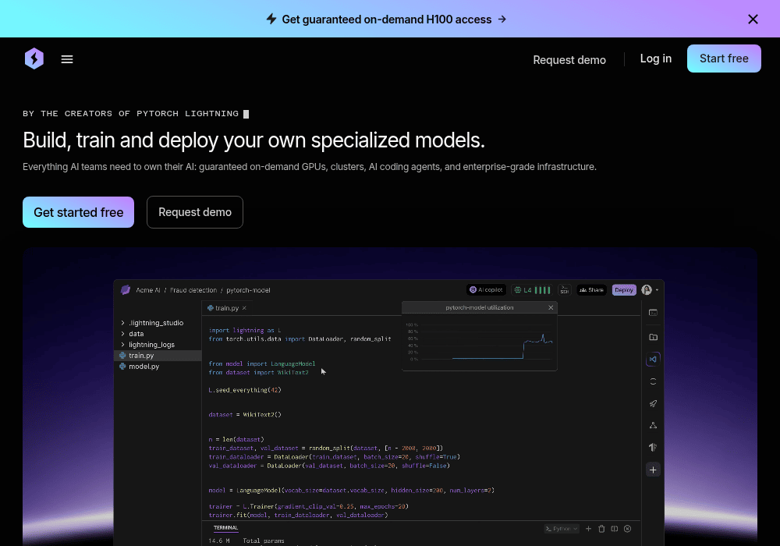Click the triangle nodes icon in sidebar
Image resolution: width=780 pixels, height=546 pixels.
(653, 425)
